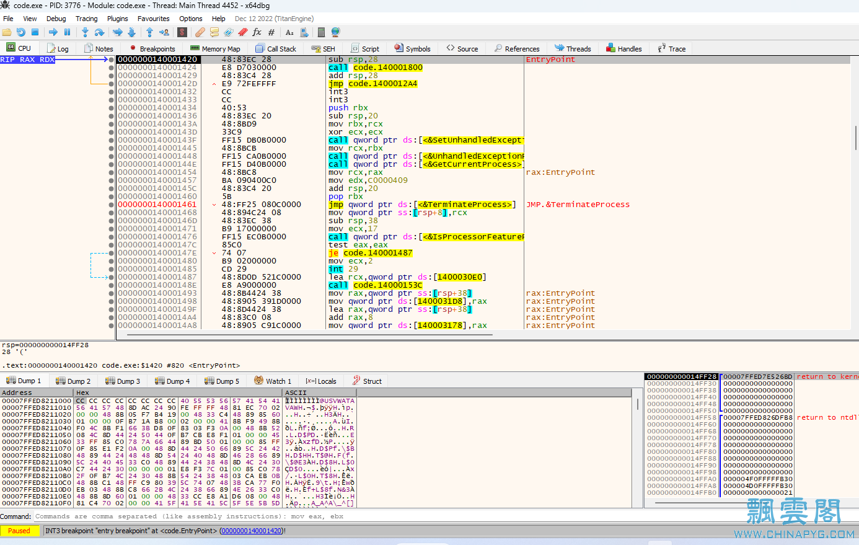Toggle breakpoint bullet at 0000000140001461
The image size is (859, 545).
coord(112,205)
